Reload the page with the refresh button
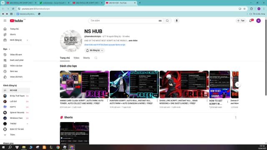 pos(13,9)
